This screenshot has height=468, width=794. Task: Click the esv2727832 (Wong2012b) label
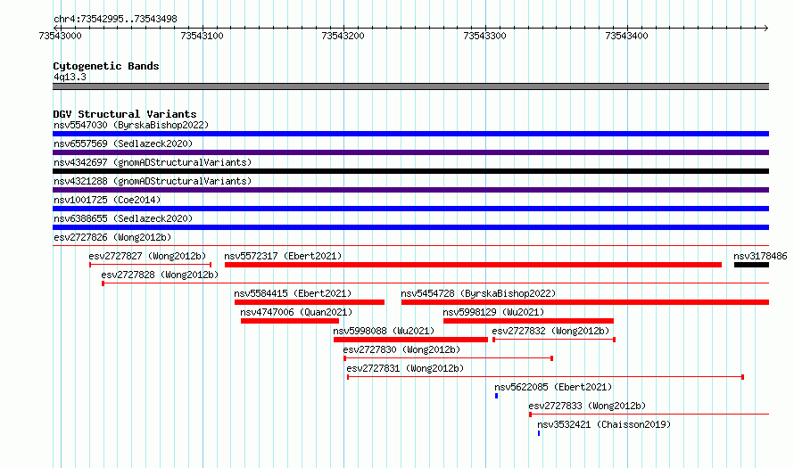click(550, 331)
